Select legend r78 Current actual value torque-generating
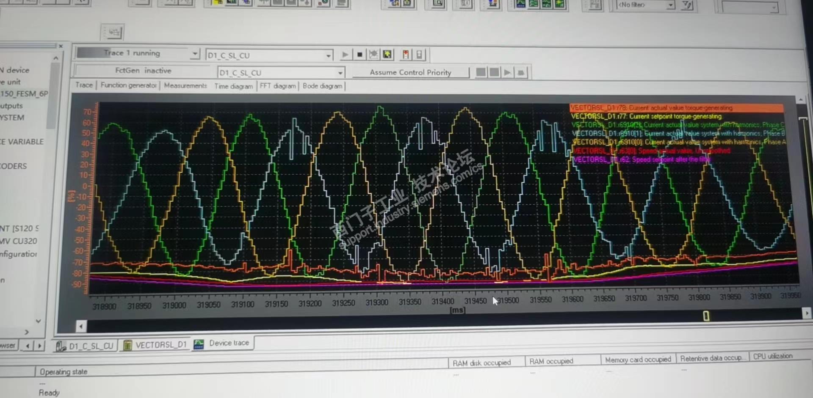The width and height of the screenshot is (813, 398). pyautogui.click(x=676, y=108)
